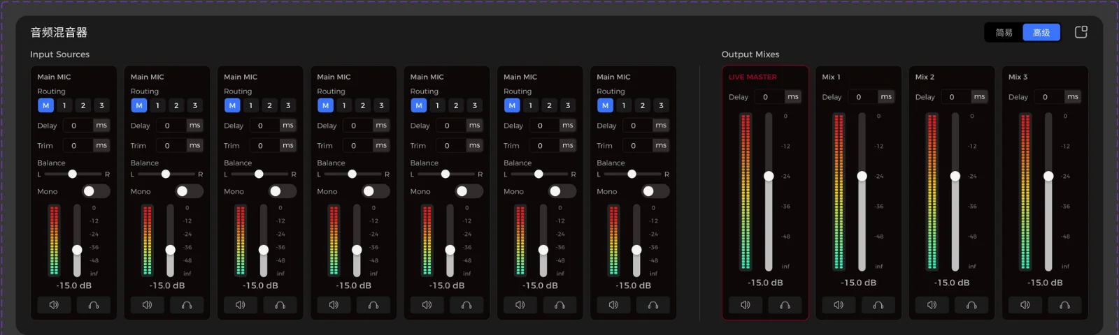The height and width of the screenshot is (335, 1119).
Task: Mute the first Main MIC input channel
Action: 54,305
